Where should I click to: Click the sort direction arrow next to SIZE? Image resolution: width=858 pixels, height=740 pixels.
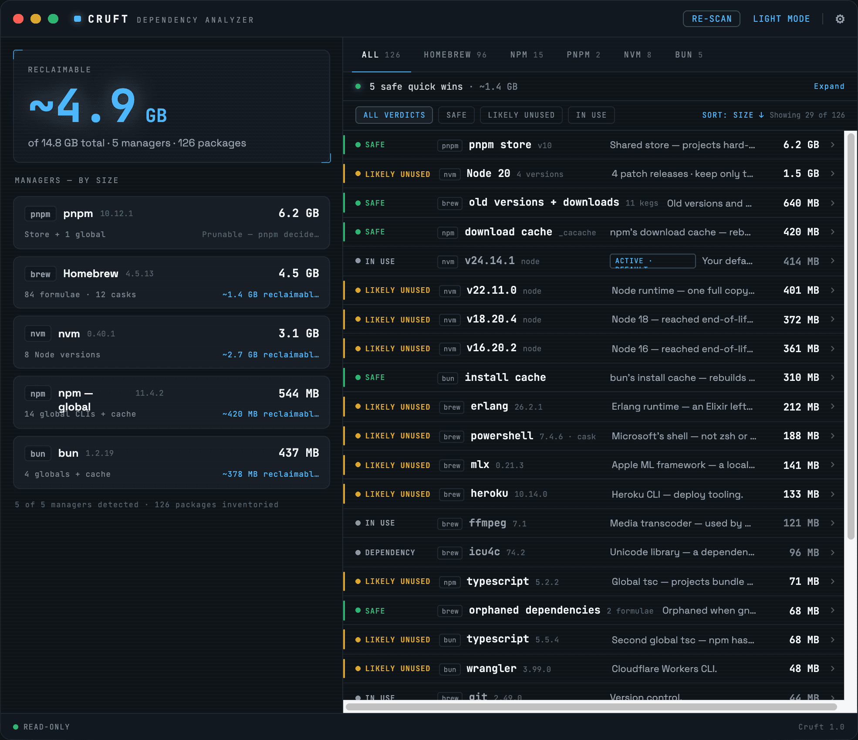click(x=761, y=115)
